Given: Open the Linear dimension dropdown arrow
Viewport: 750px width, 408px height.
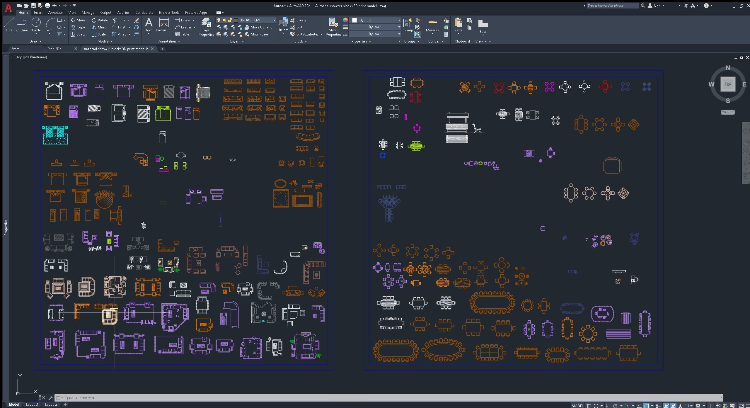Looking at the screenshot, I should (x=193, y=20).
